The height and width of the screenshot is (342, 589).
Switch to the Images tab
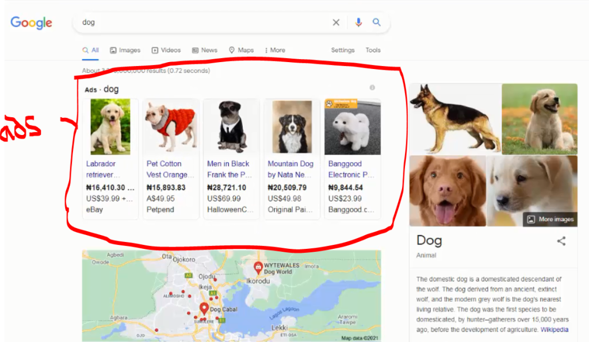click(x=125, y=50)
